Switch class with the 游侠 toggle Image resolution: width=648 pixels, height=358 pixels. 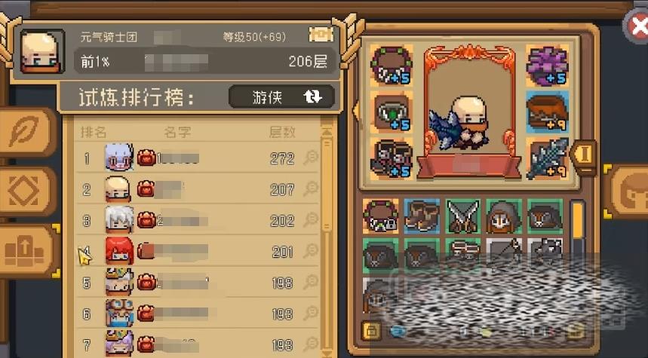(282, 97)
